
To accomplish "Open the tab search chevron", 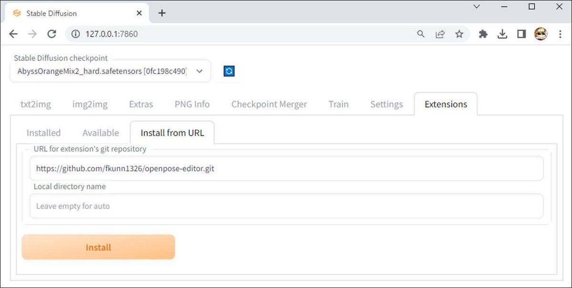I will [477, 7].
